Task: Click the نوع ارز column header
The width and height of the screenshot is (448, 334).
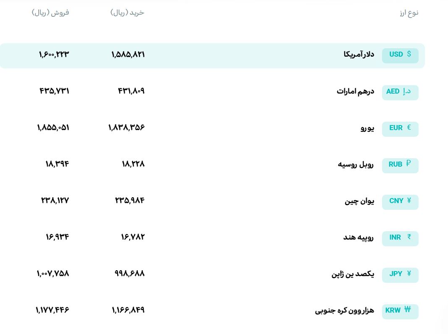Action: click(409, 13)
